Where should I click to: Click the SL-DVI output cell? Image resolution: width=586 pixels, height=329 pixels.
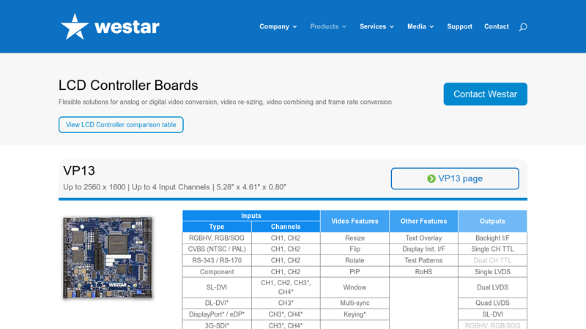pyautogui.click(x=492, y=314)
